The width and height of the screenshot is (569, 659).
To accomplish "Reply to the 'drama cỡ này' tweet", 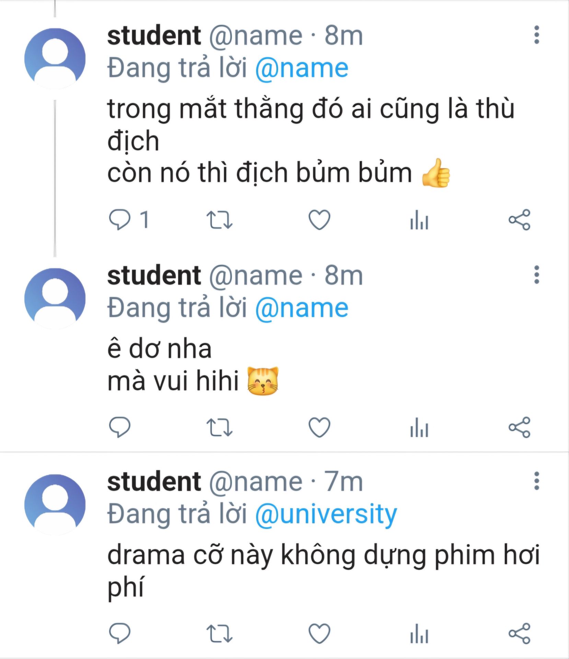I will pyautogui.click(x=119, y=633).
